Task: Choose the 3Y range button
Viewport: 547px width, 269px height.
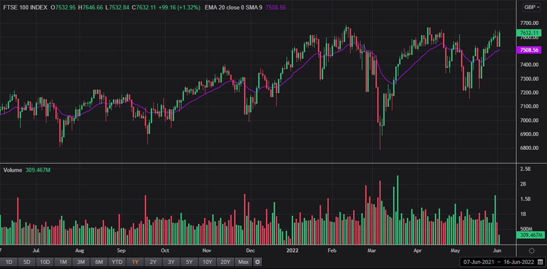Action: point(171,261)
